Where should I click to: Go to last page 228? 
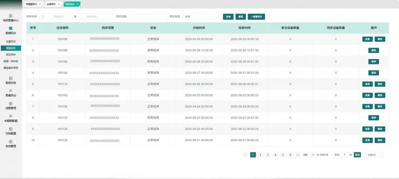point(306,155)
